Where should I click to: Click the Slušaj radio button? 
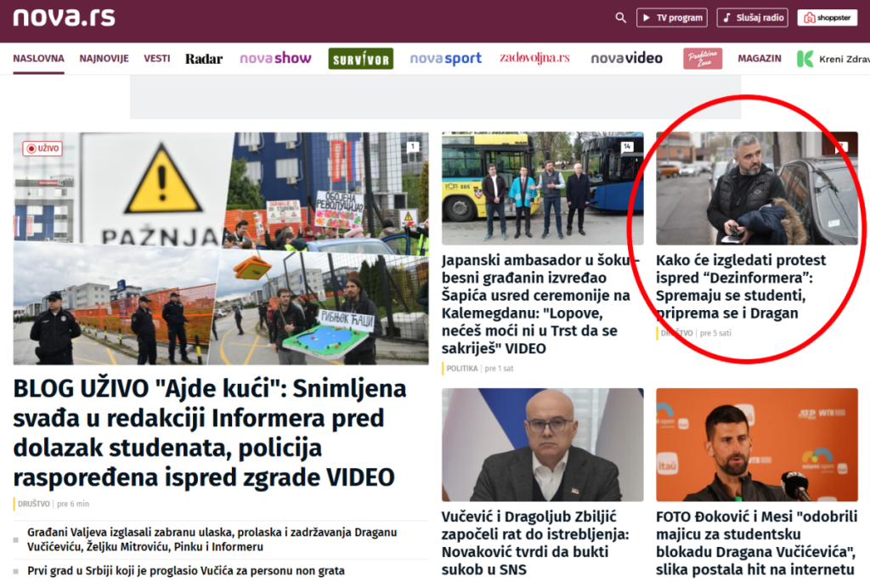tap(752, 18)
